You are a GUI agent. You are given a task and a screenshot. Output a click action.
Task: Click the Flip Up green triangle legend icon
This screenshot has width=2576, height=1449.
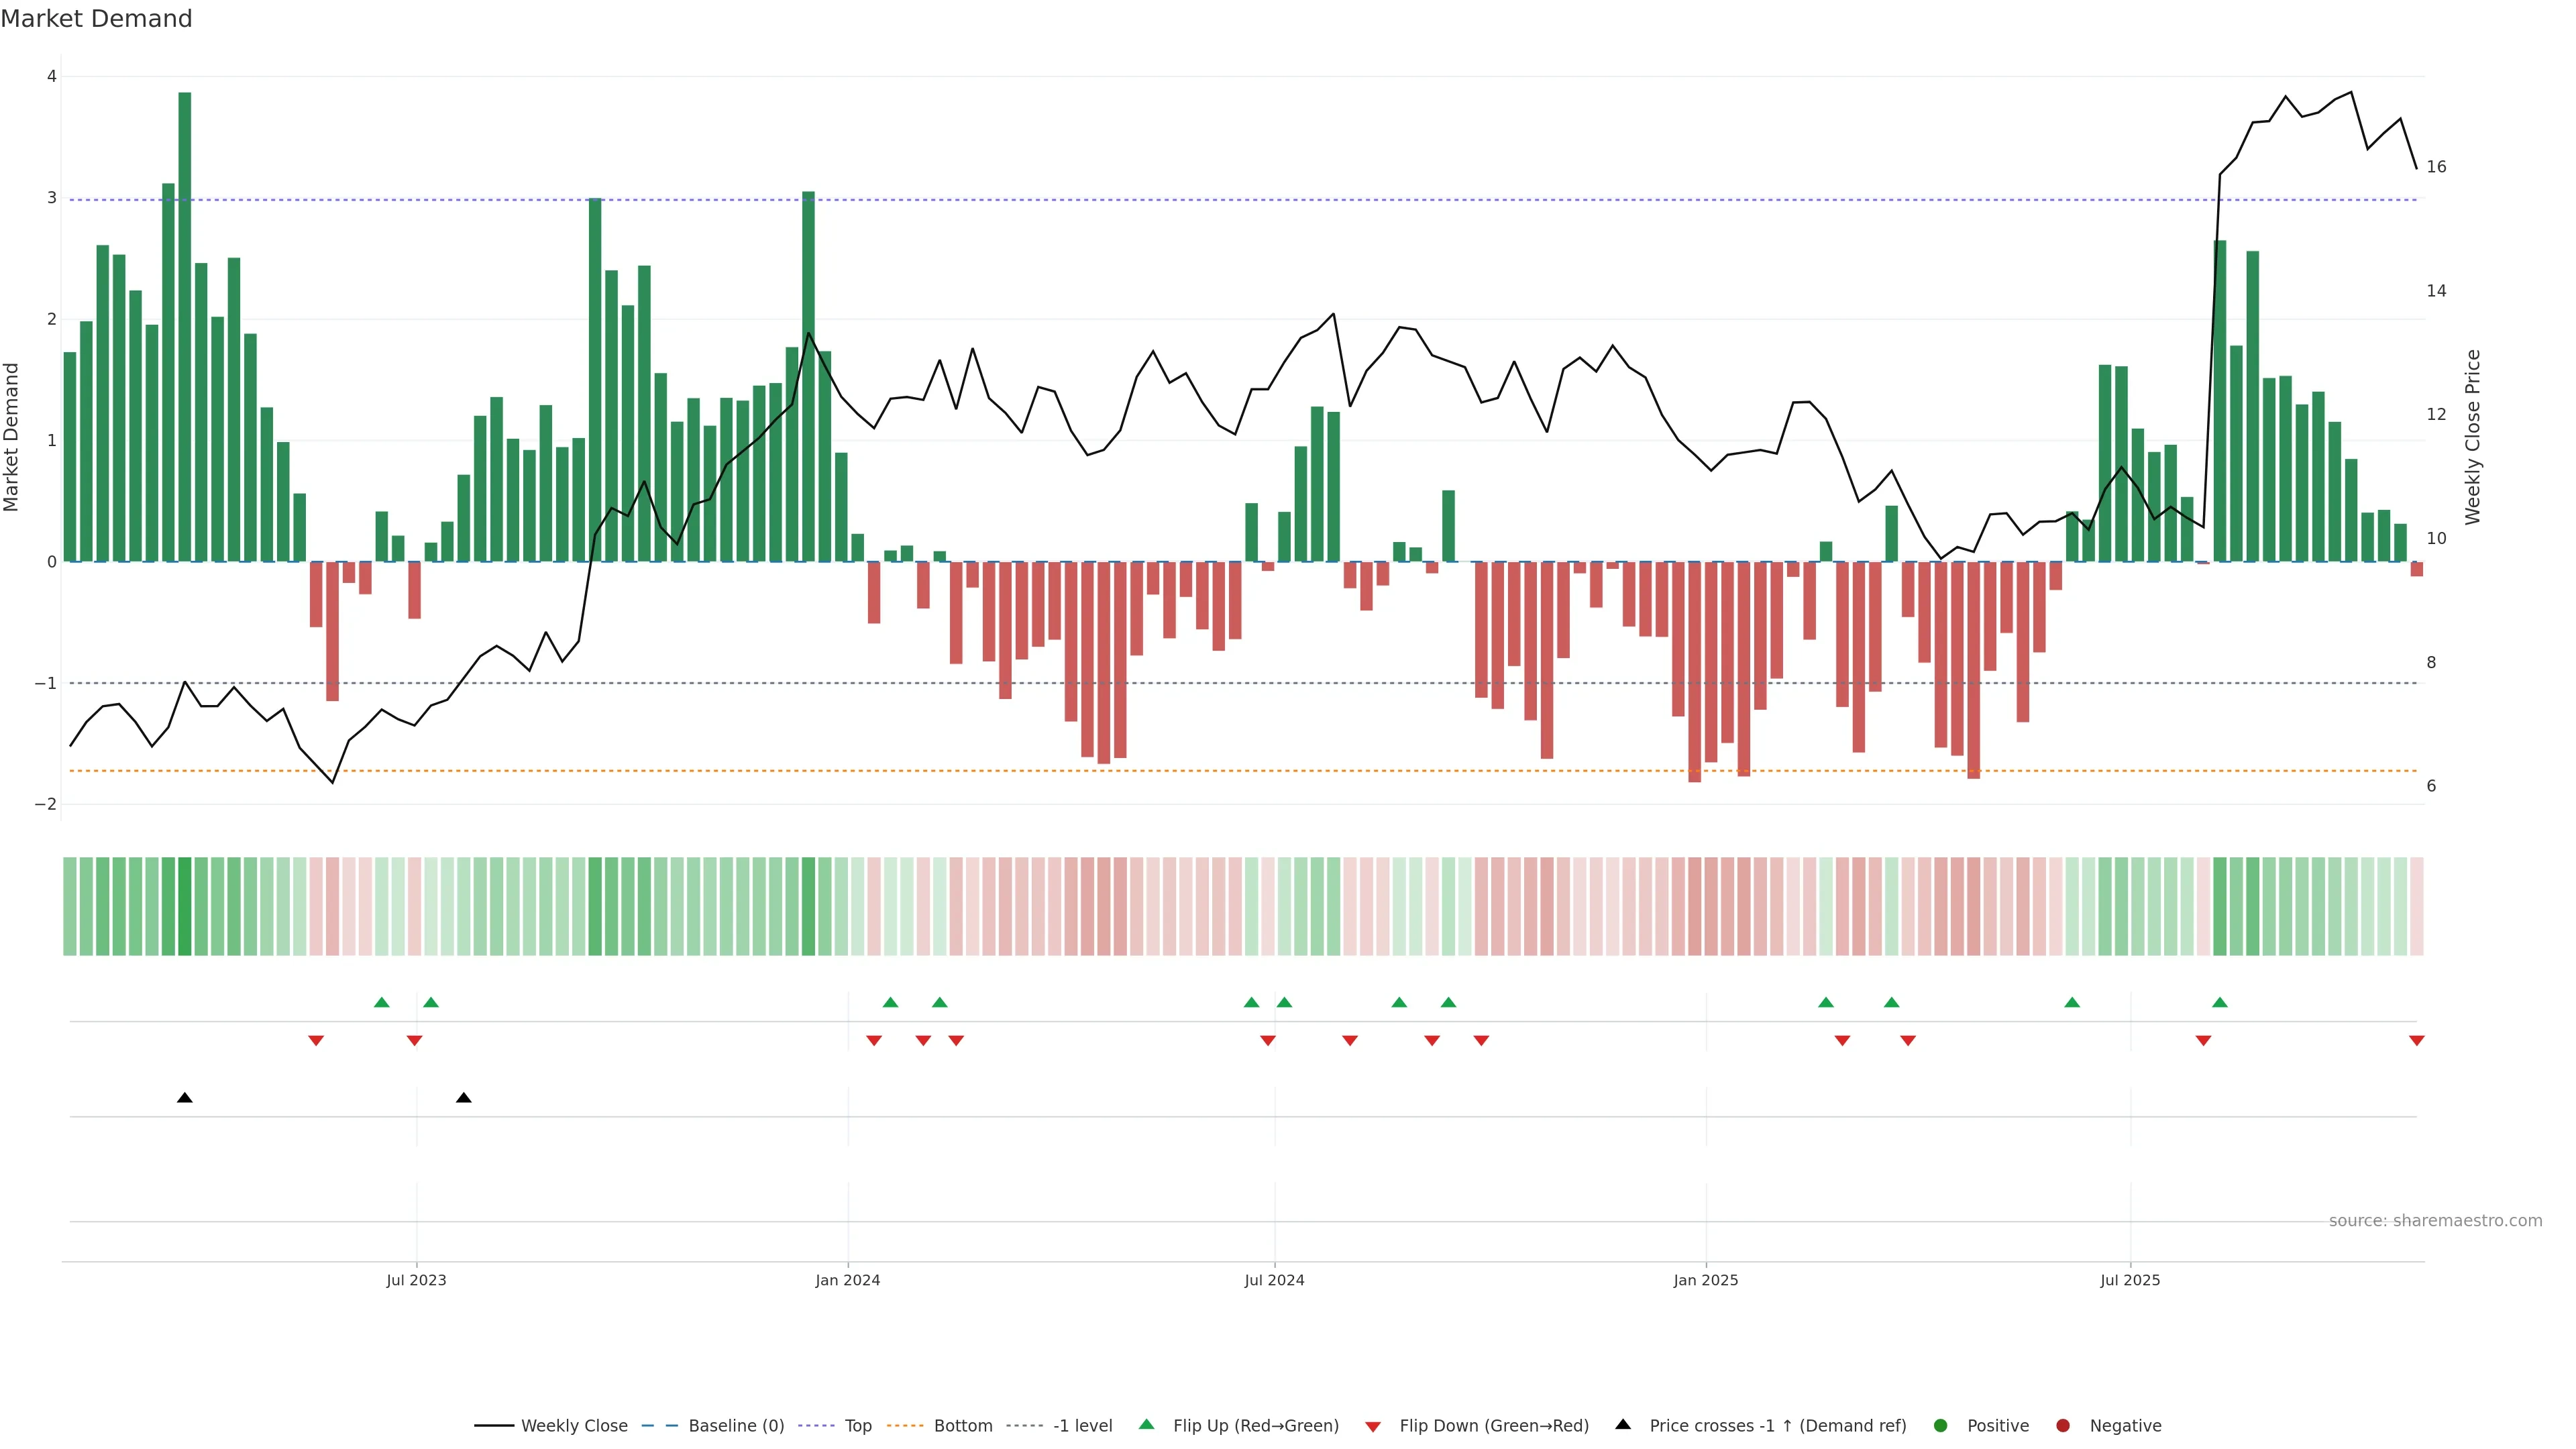click(x=1146, y=1424)
